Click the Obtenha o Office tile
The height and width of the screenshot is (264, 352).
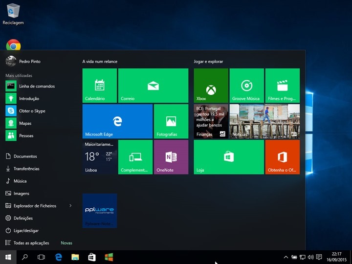(x=283, y=157)
